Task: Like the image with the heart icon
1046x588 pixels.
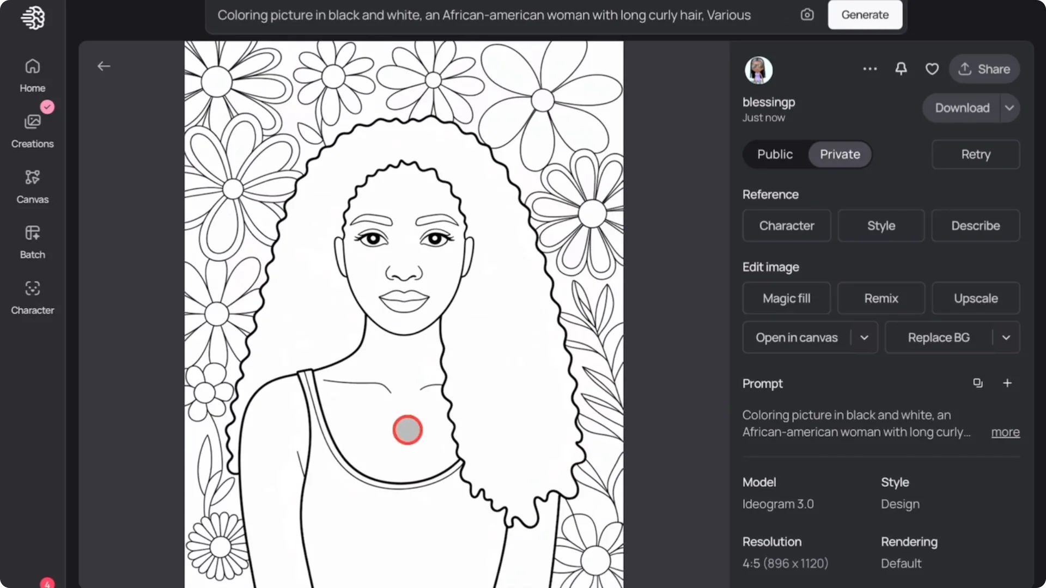Action: 932,69
